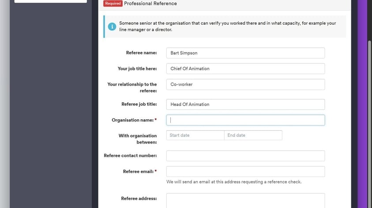The image size is (372, 208).
Task: Click the blue info icon in the notice
Action: pos(112,26)
